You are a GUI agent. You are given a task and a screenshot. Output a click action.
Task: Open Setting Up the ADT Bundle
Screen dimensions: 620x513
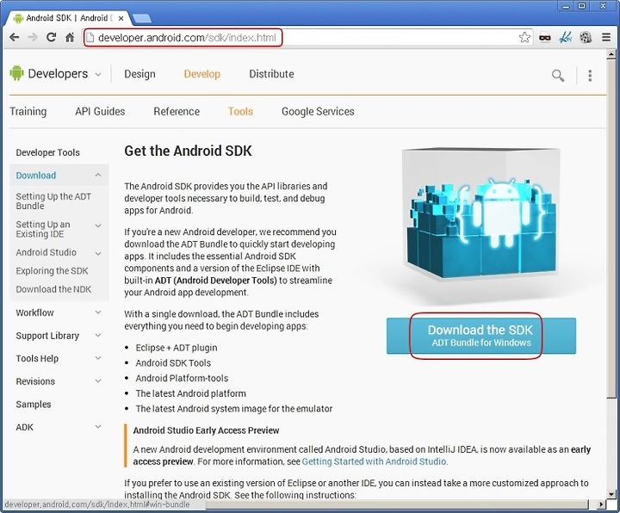pos(53,201)
